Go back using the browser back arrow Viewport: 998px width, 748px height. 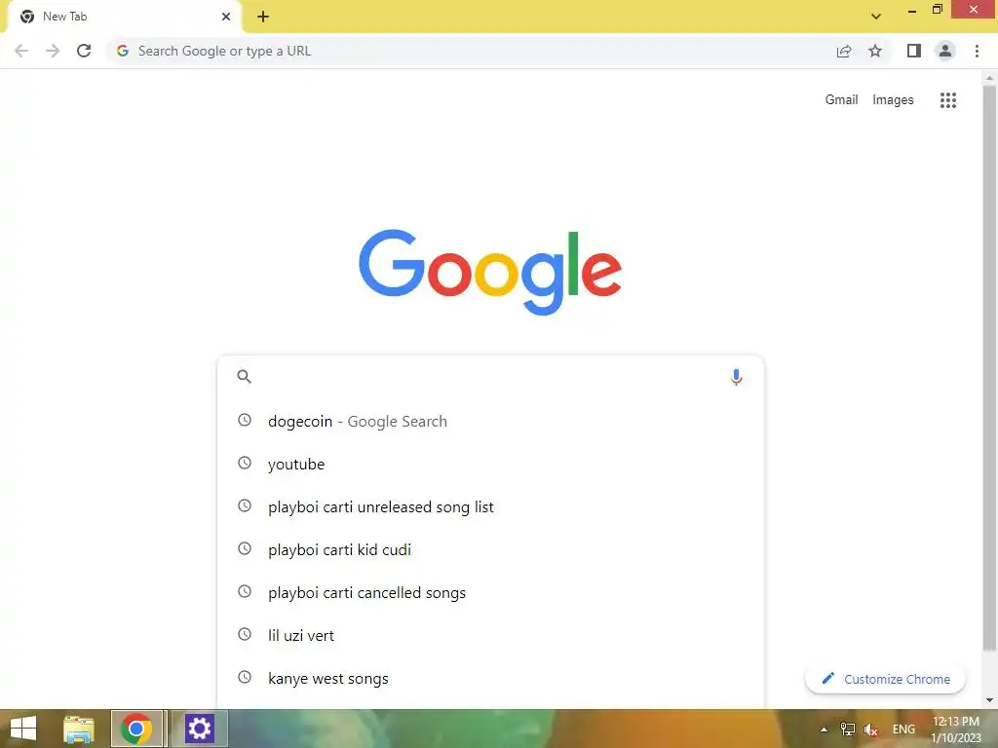21,51
